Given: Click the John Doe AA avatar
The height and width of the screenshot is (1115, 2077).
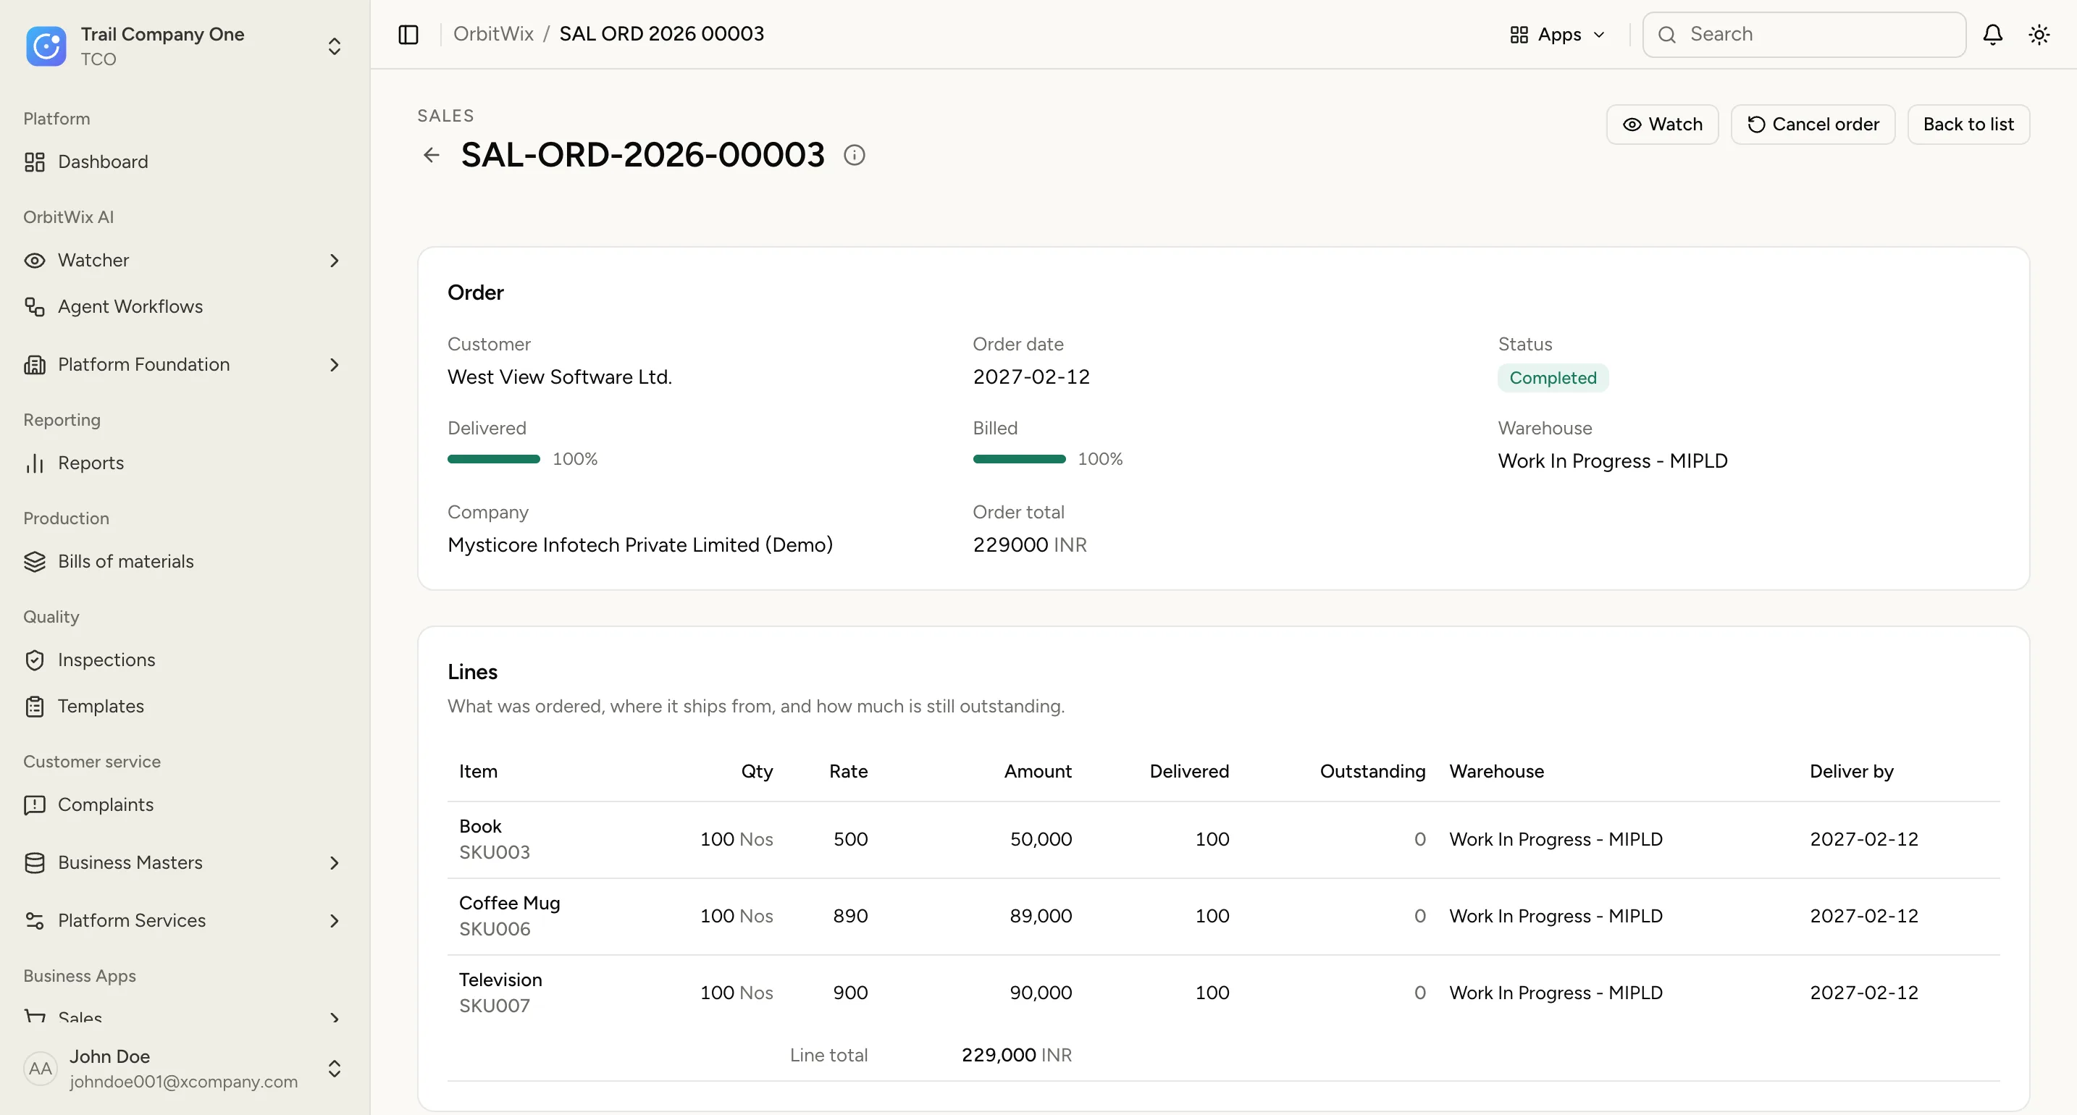Looking at the screenshot, I should [41, 1069].
